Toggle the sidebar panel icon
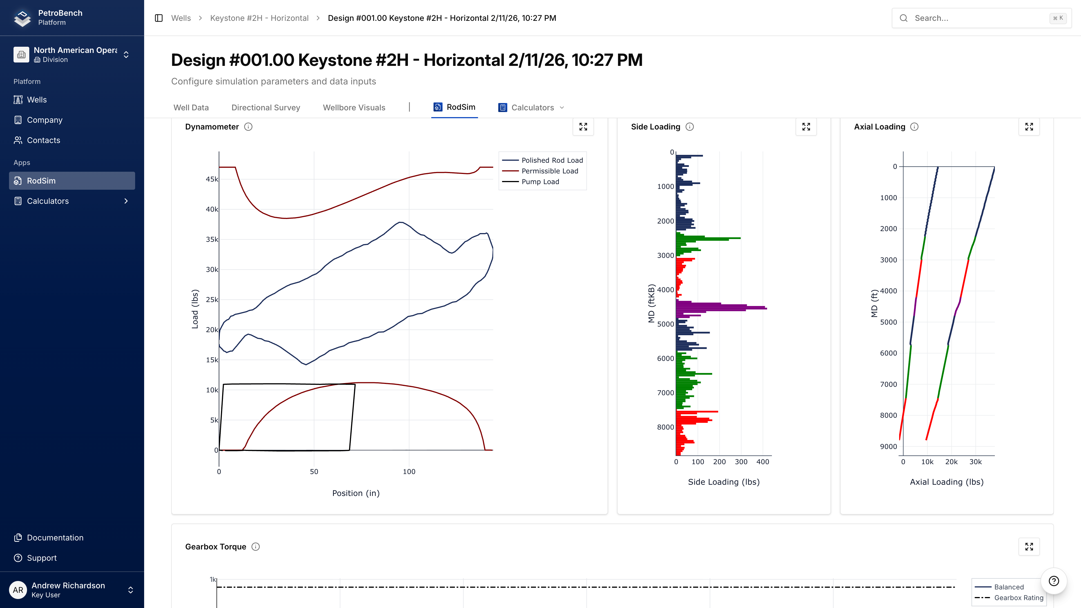The height and width of the screenshot is (608, 1081). pyautogui.click(x=158, y=18)
